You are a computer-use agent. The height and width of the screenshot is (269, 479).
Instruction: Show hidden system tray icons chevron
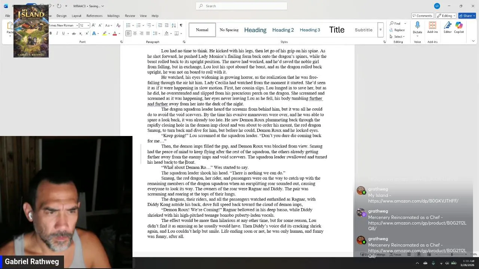[417, 263]
